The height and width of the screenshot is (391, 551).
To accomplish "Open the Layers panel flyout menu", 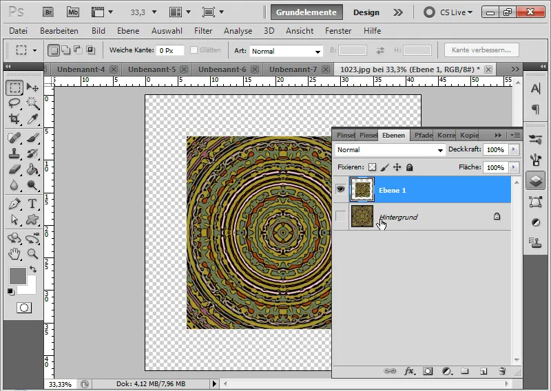I will 515,135.
